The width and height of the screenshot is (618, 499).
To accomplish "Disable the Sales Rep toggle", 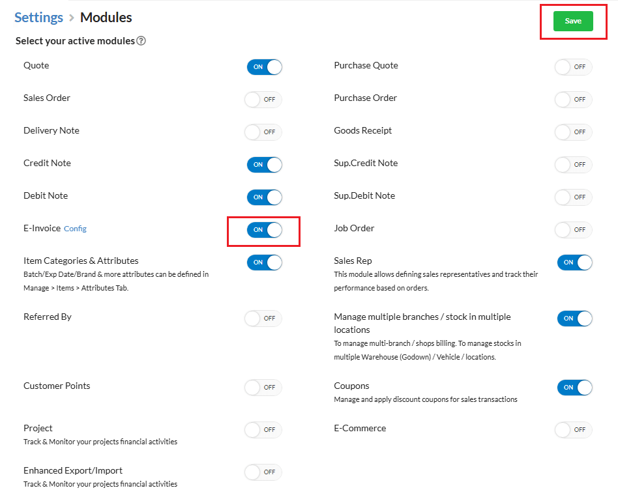I will [574, 262].
